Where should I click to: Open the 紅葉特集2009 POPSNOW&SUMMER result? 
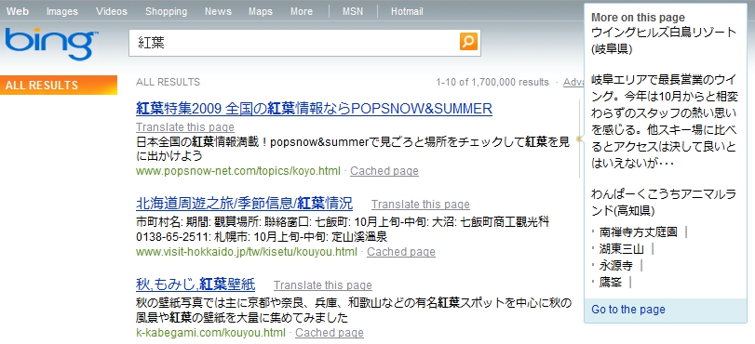click(x=314, y=109)
